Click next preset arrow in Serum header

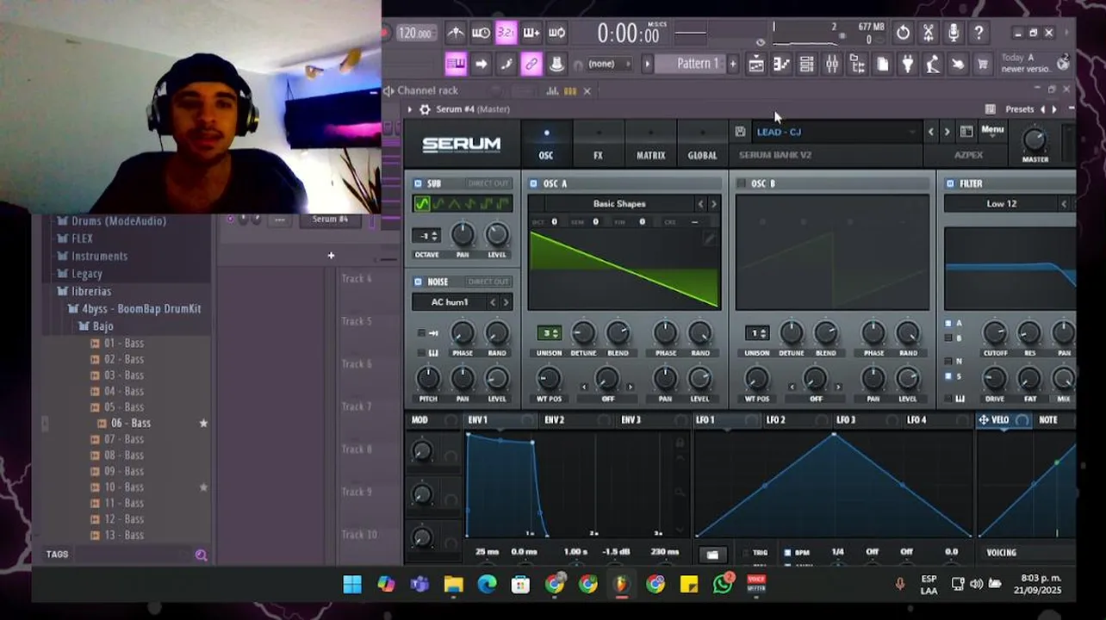(947, 132)
